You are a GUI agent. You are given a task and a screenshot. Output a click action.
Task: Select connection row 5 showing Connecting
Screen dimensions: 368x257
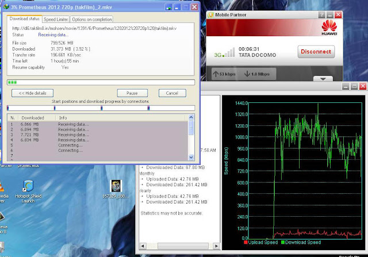pos(98,145)
